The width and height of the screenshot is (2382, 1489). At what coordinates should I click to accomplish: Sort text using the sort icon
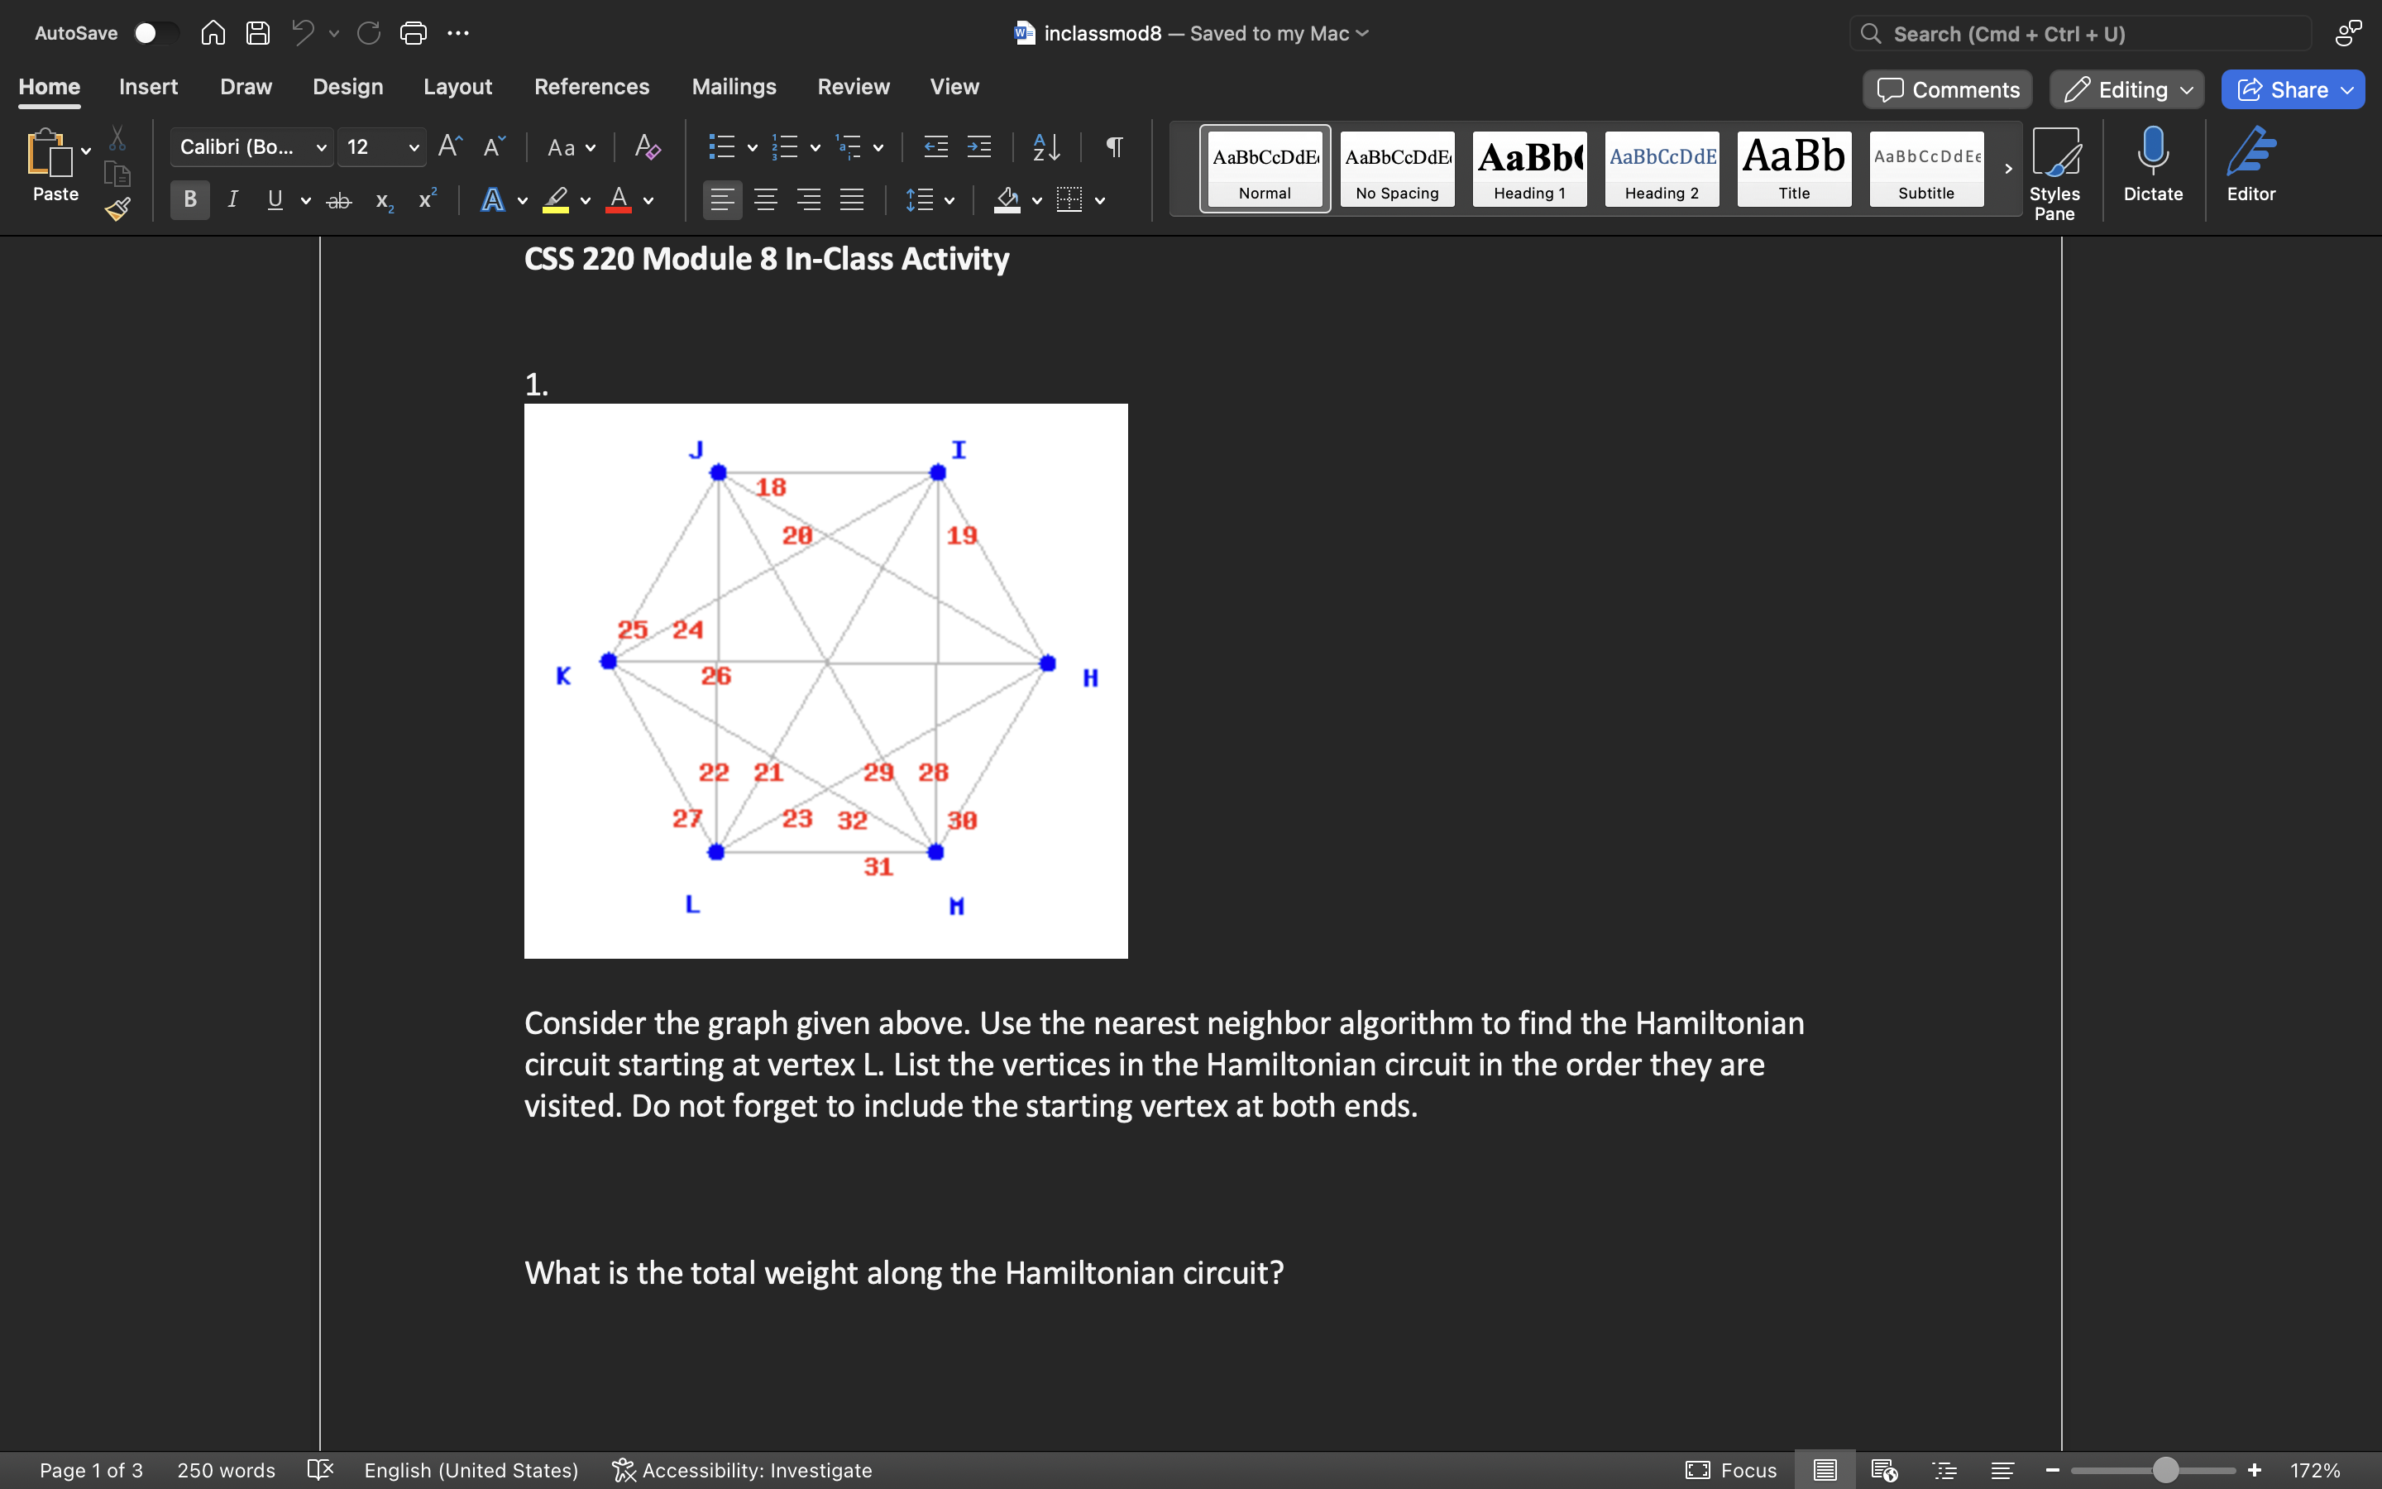1045,146
